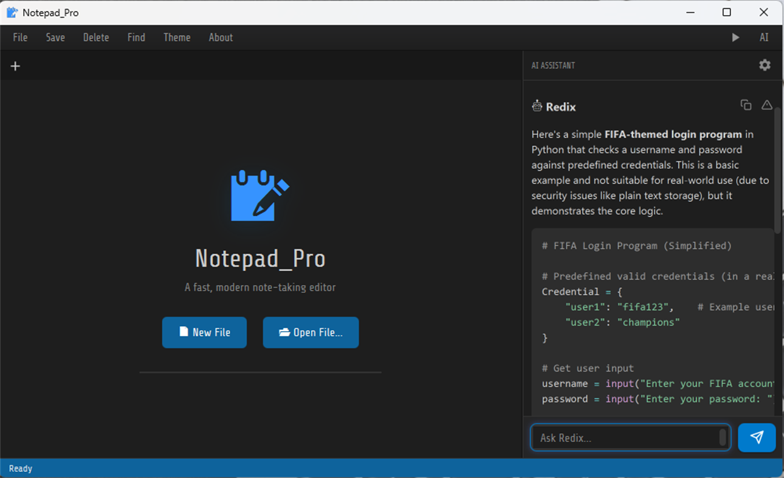This screenshot has width=784, height=478.
Task: Open the Find menu
Action: coord(136,38)
